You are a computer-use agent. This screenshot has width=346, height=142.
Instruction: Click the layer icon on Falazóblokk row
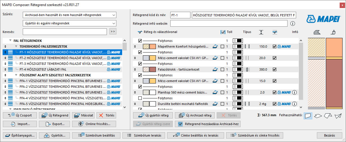coord(215,69)
